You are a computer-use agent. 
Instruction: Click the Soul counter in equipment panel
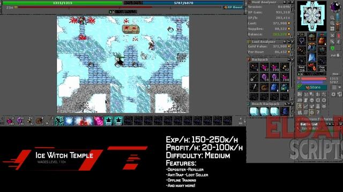302,69
